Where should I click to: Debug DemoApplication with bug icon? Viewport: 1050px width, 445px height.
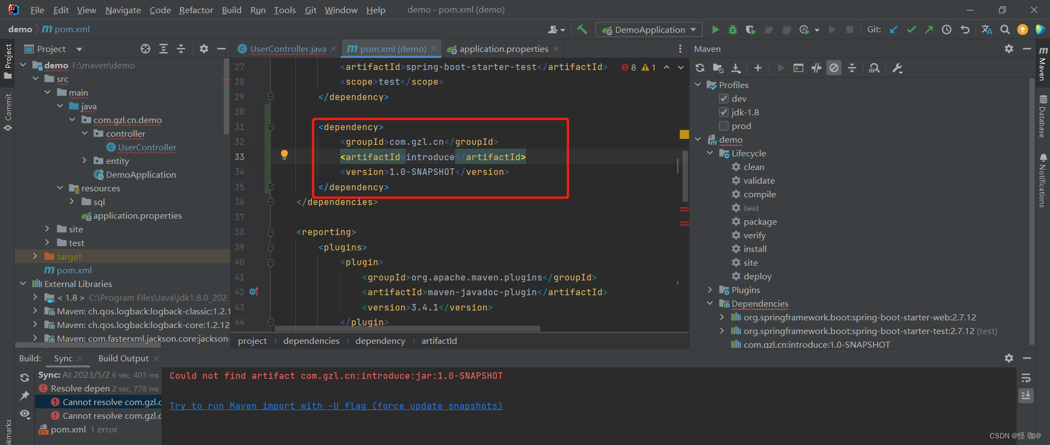point(733,30)
